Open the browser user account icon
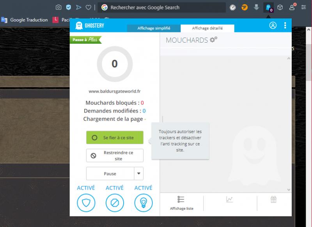Image resolution: width=312 pixels, height=227 pixels. point(292,7)
